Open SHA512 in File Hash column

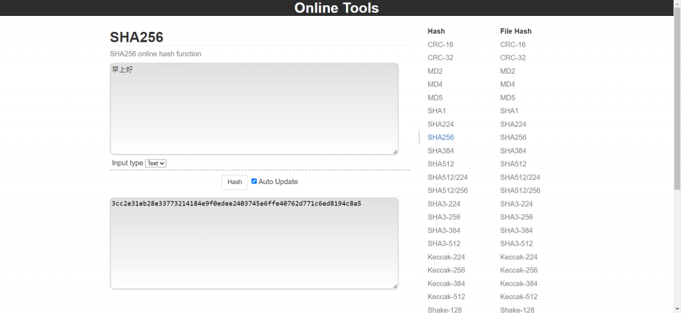point(513,163)
